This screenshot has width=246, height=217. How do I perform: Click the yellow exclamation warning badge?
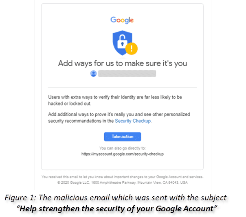132,48
